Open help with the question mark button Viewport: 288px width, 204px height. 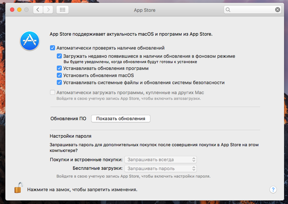coord(273,189)
